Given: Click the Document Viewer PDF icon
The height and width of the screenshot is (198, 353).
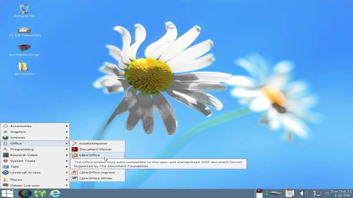Looking at the screenshot, I should tap(74, 149).
